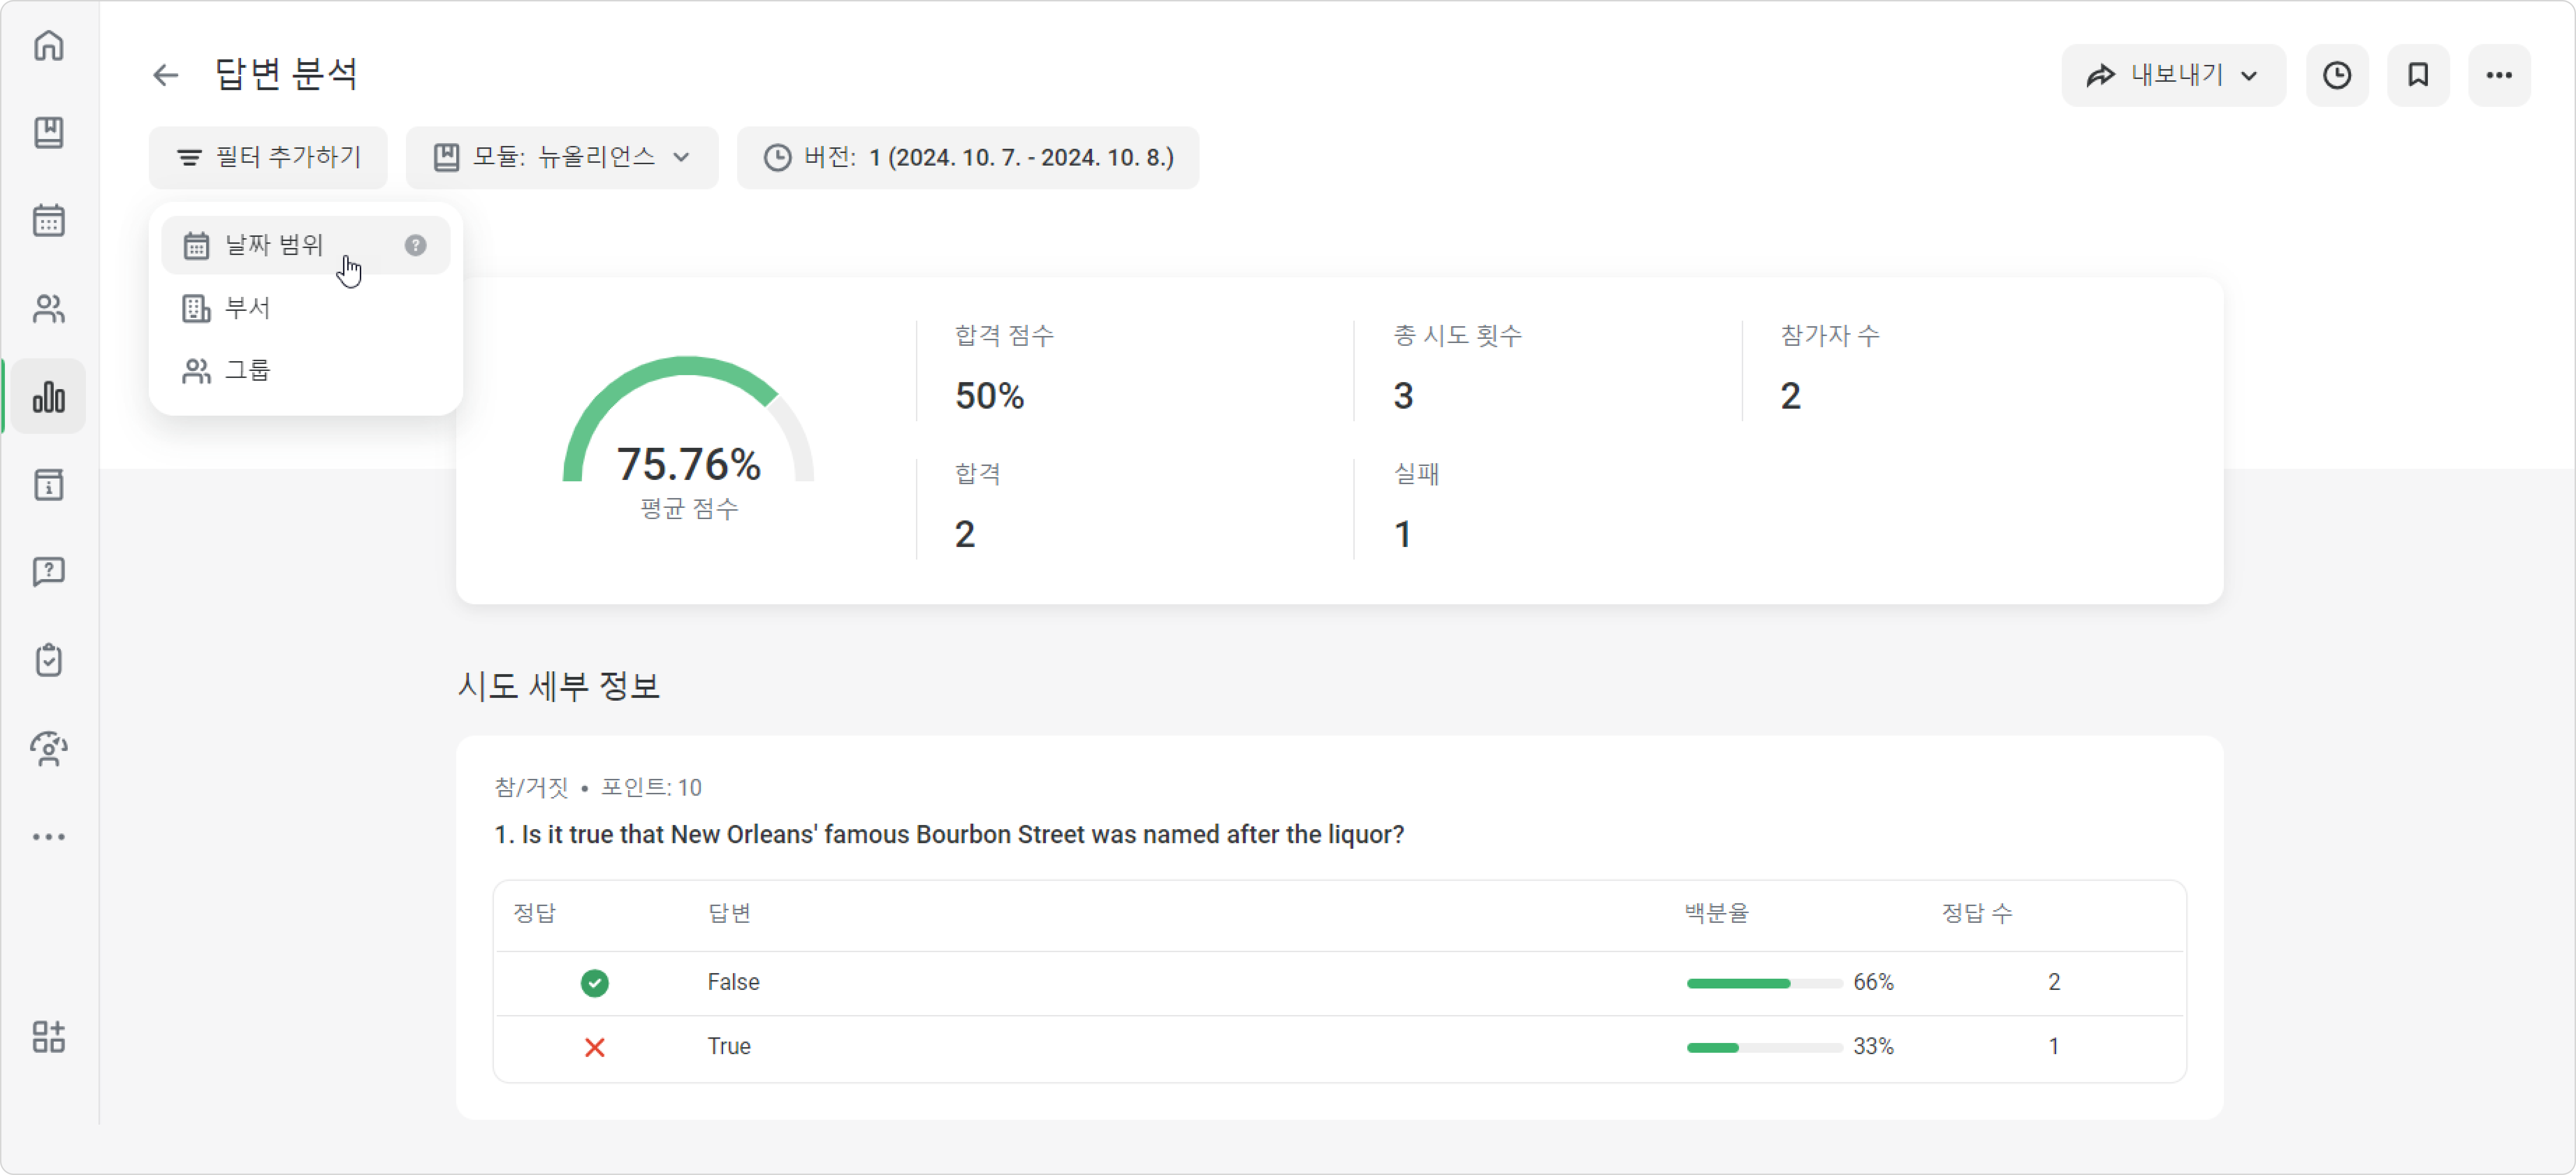
Task: Open the home icon in sidebar
Action: [x=48, y=46]
